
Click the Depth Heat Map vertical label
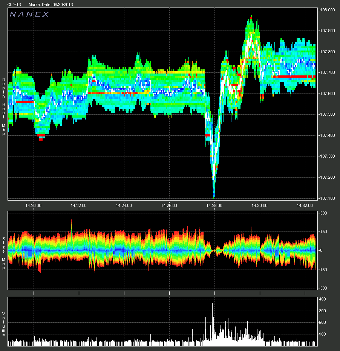point(4,107)
